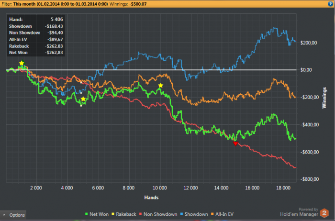Click the 12 000 hands axis label

[190, 188]
